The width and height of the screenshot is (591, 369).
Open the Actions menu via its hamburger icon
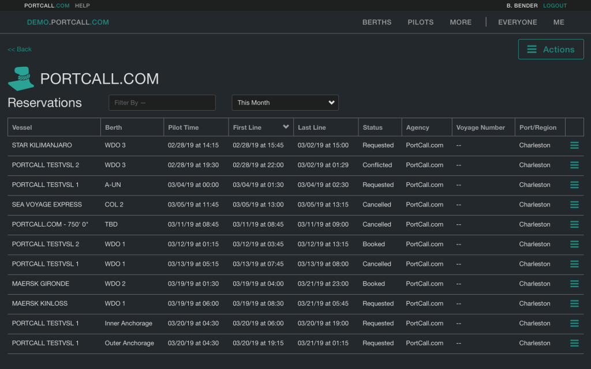tap(532, 49)
